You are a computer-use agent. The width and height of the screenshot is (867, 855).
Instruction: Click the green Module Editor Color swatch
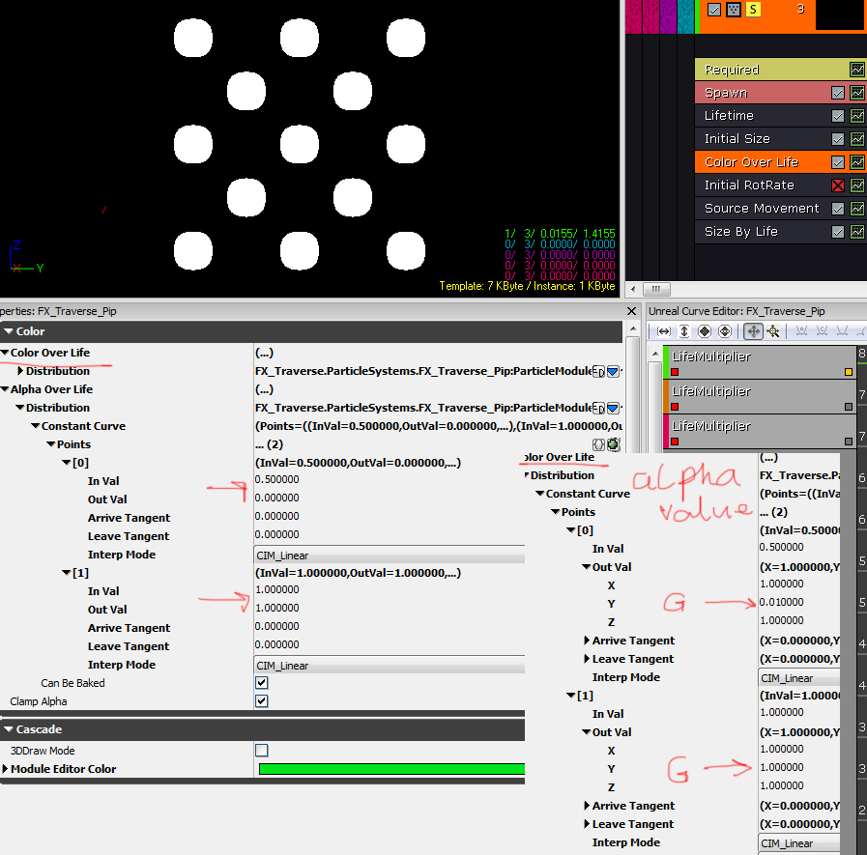391,769
